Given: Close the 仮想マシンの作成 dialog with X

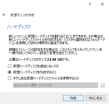Looking at the screenshot, I should tap(102, 4).
